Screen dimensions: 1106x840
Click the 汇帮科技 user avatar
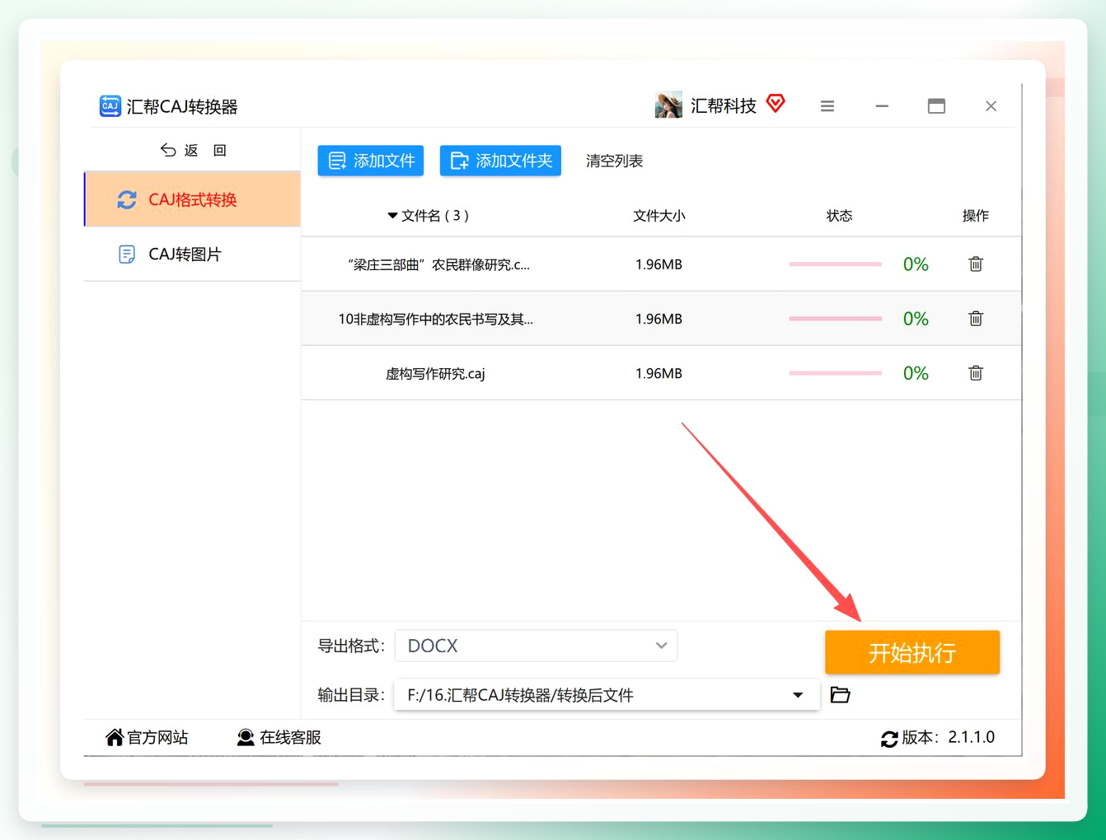click(668, 105)
